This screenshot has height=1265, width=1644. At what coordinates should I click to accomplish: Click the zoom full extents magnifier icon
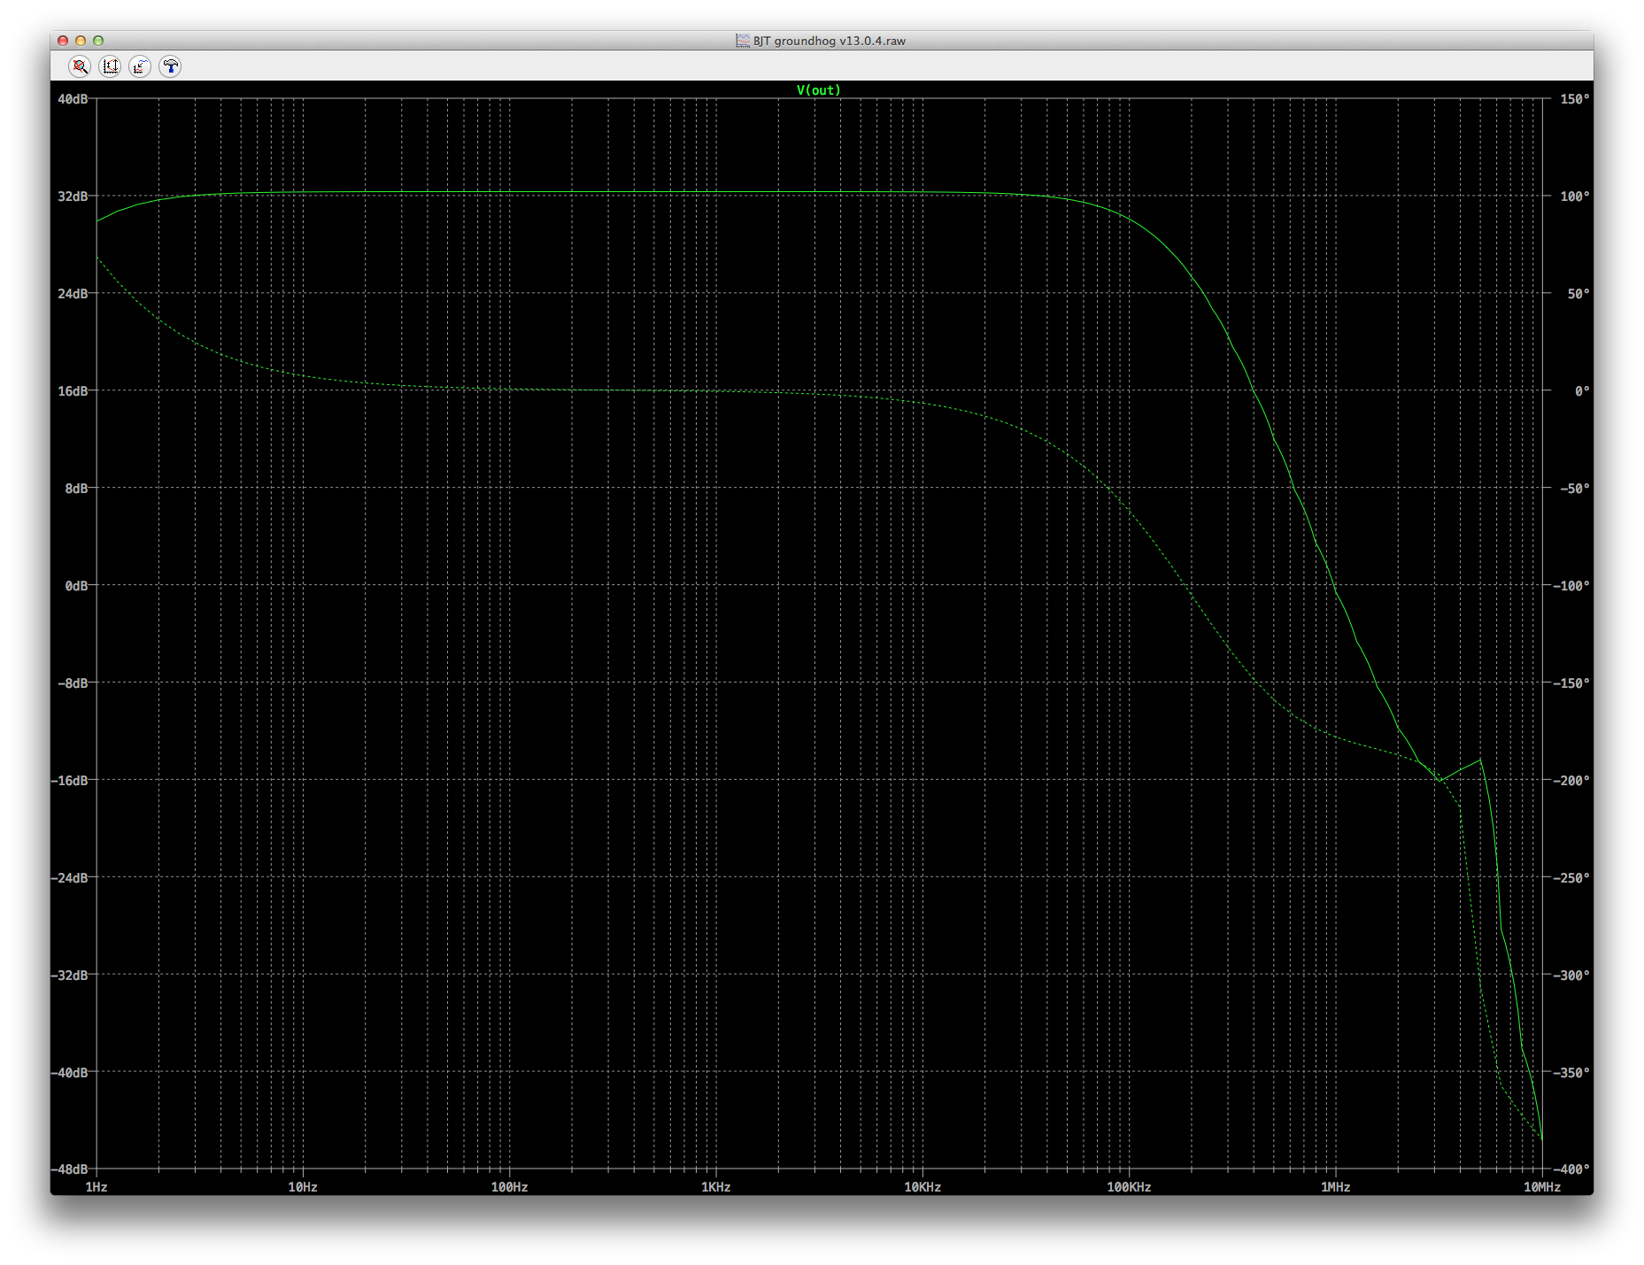(x=80, y=66)
